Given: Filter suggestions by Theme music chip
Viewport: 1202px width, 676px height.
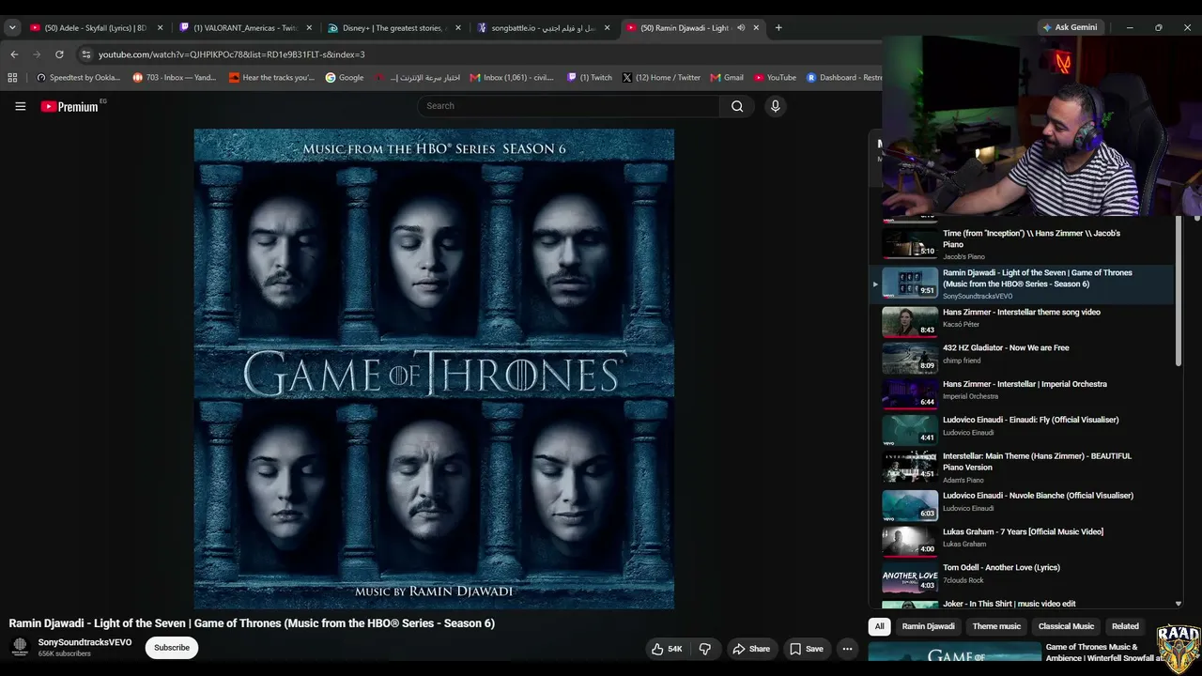Looking at the screenshot, I should click(x=996, y=626).
